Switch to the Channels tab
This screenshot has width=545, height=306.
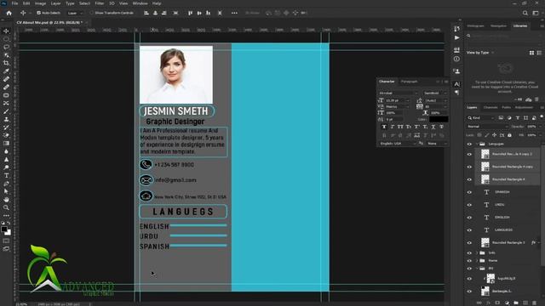click(490, 108)
